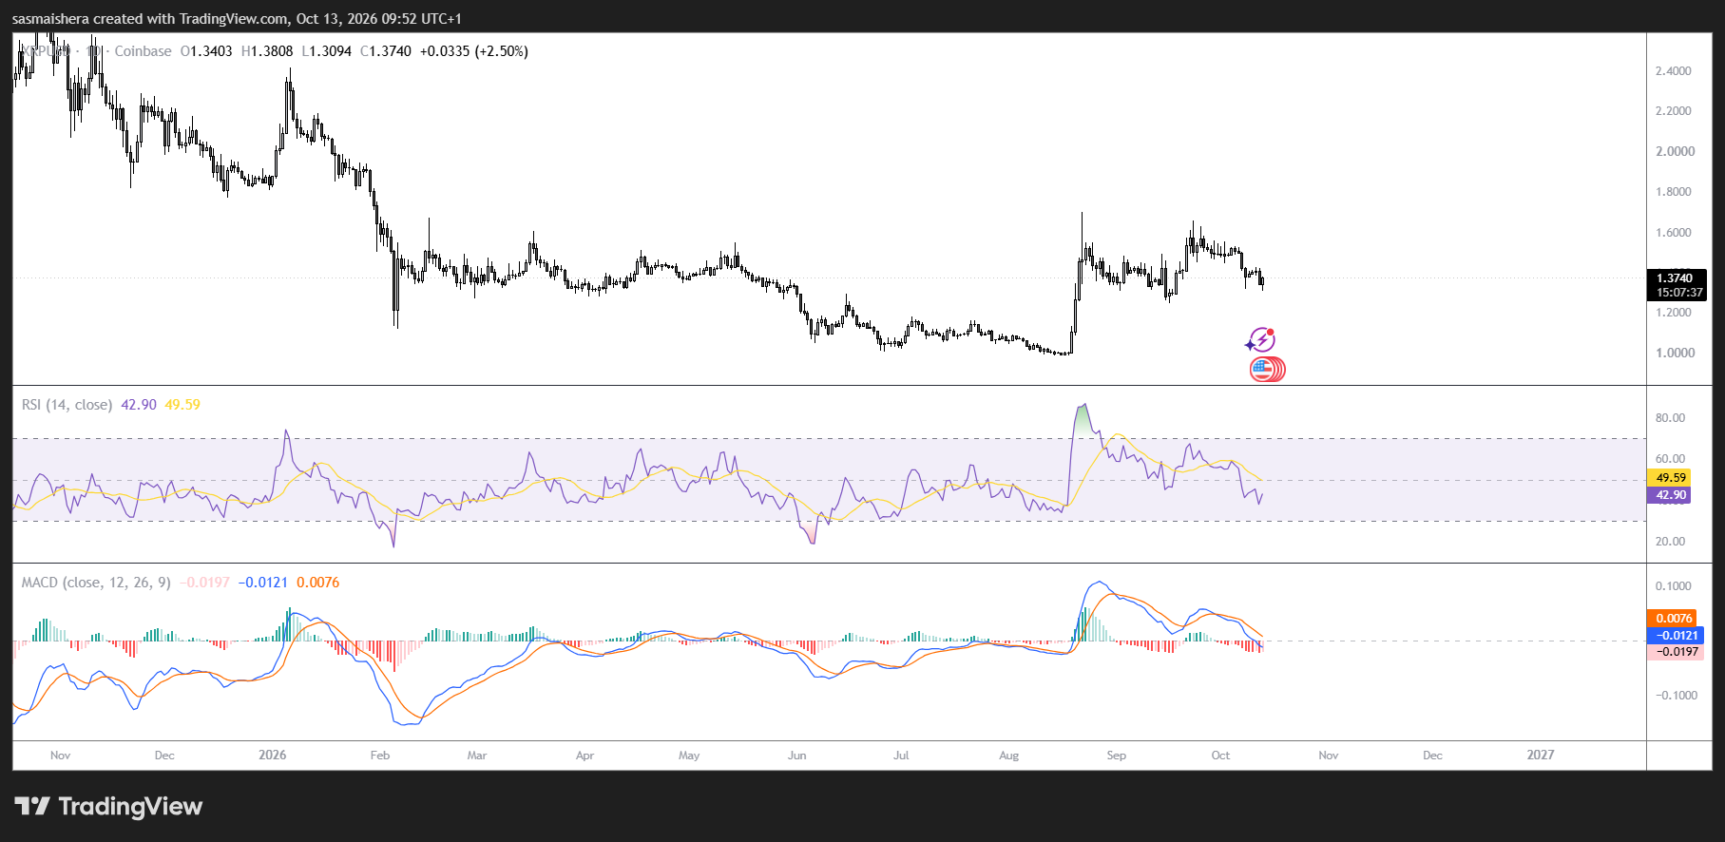Image resolution: width=1725 pixels, height=842 pixels.
Task: Click the 'Feb' month label on the time axis
Action: click(380, 756)
